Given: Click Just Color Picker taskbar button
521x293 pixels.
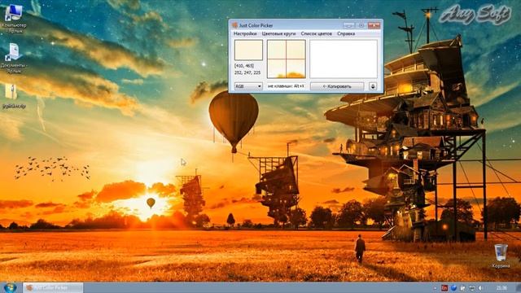Looking at the screenshot, I should pos(53,287).
